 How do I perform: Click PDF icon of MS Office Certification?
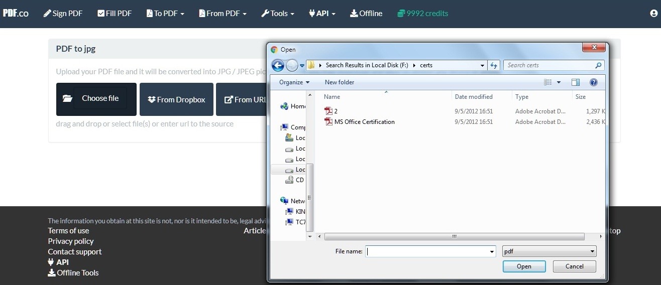click(328, 122)
